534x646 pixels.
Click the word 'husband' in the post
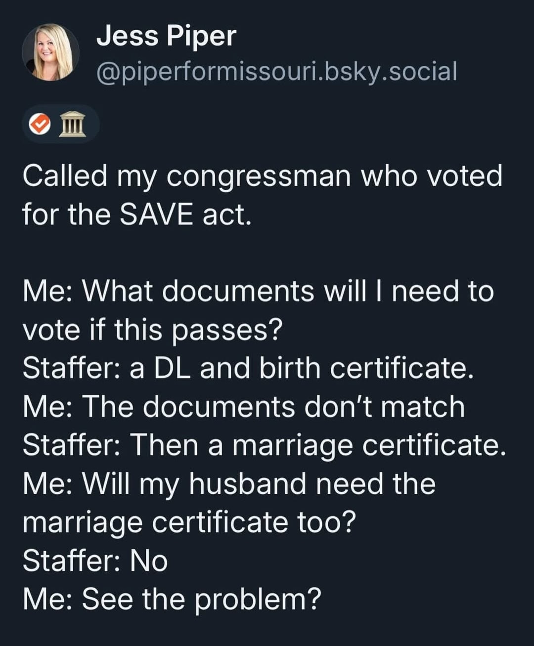click(248, 483)
